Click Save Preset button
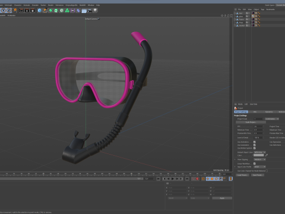285x214 pixels. coord(258,175)
